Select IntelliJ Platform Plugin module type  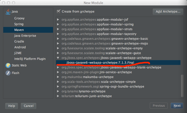(x=30, y=59)
